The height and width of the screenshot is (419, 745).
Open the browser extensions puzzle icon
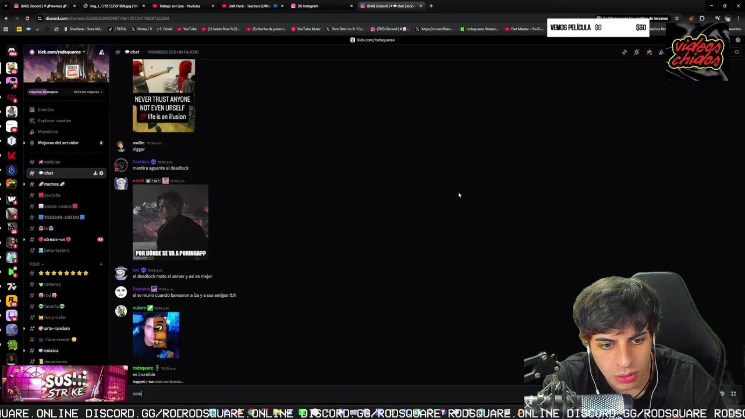[x=702, y=18]
